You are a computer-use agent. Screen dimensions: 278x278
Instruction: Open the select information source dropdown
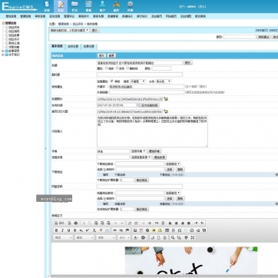coord(141,157)
